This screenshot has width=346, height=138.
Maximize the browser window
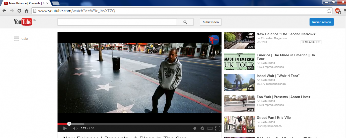333,2
